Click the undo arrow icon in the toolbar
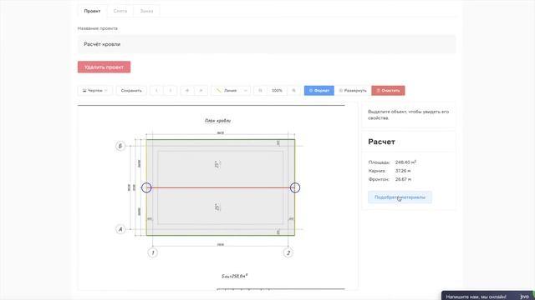Screen dimensions: 535x300 click(156, 91)
